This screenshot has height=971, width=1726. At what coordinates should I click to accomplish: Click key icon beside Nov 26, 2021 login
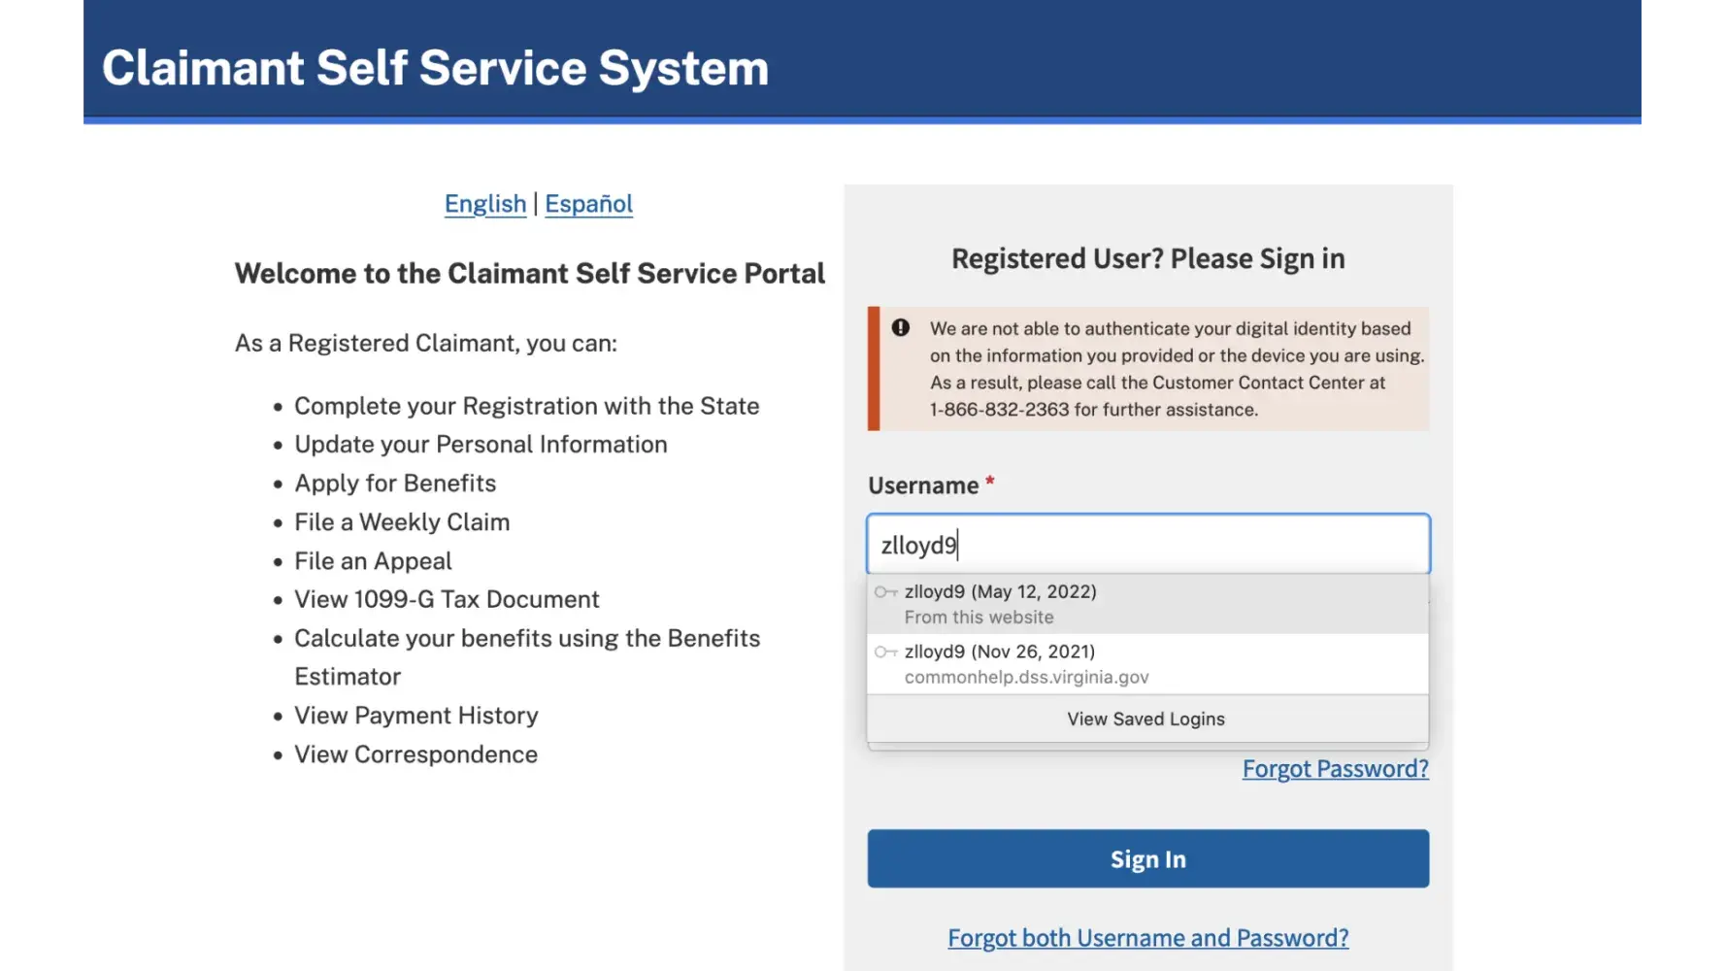pyautogui.click(x=885, y=652)
